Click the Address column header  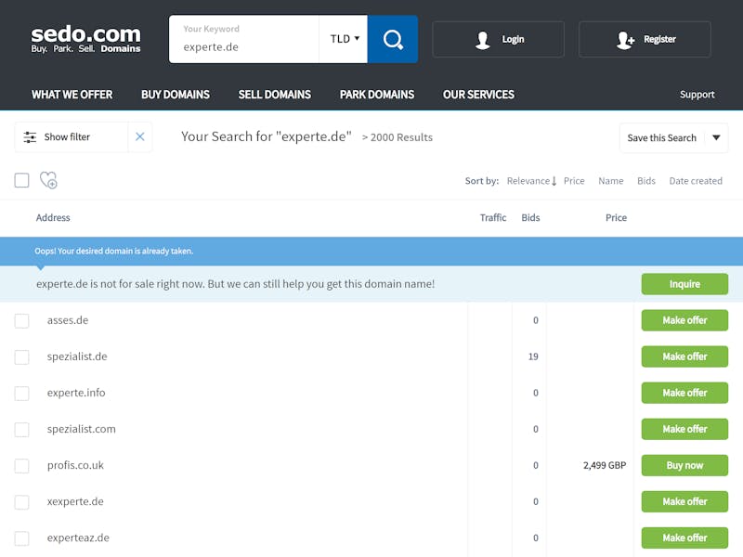pos(53,217)
